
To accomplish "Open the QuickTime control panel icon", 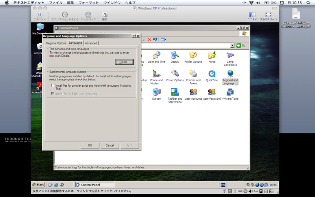I will tap(212, 76).
